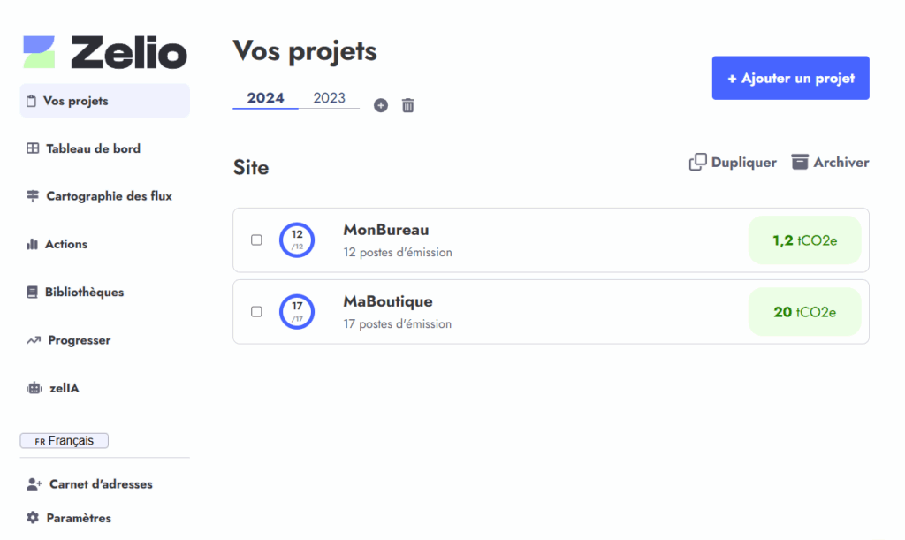Open the Vos projets sidebar icon
Viewport: 905px width, 540px height.
[33, 100]
